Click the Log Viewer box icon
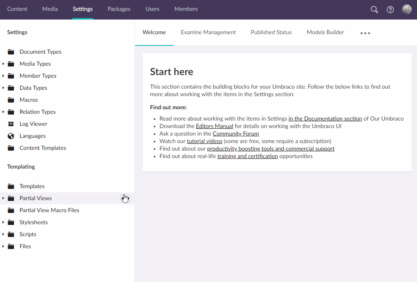The image size is (417, 282). [x=11, y=124]
